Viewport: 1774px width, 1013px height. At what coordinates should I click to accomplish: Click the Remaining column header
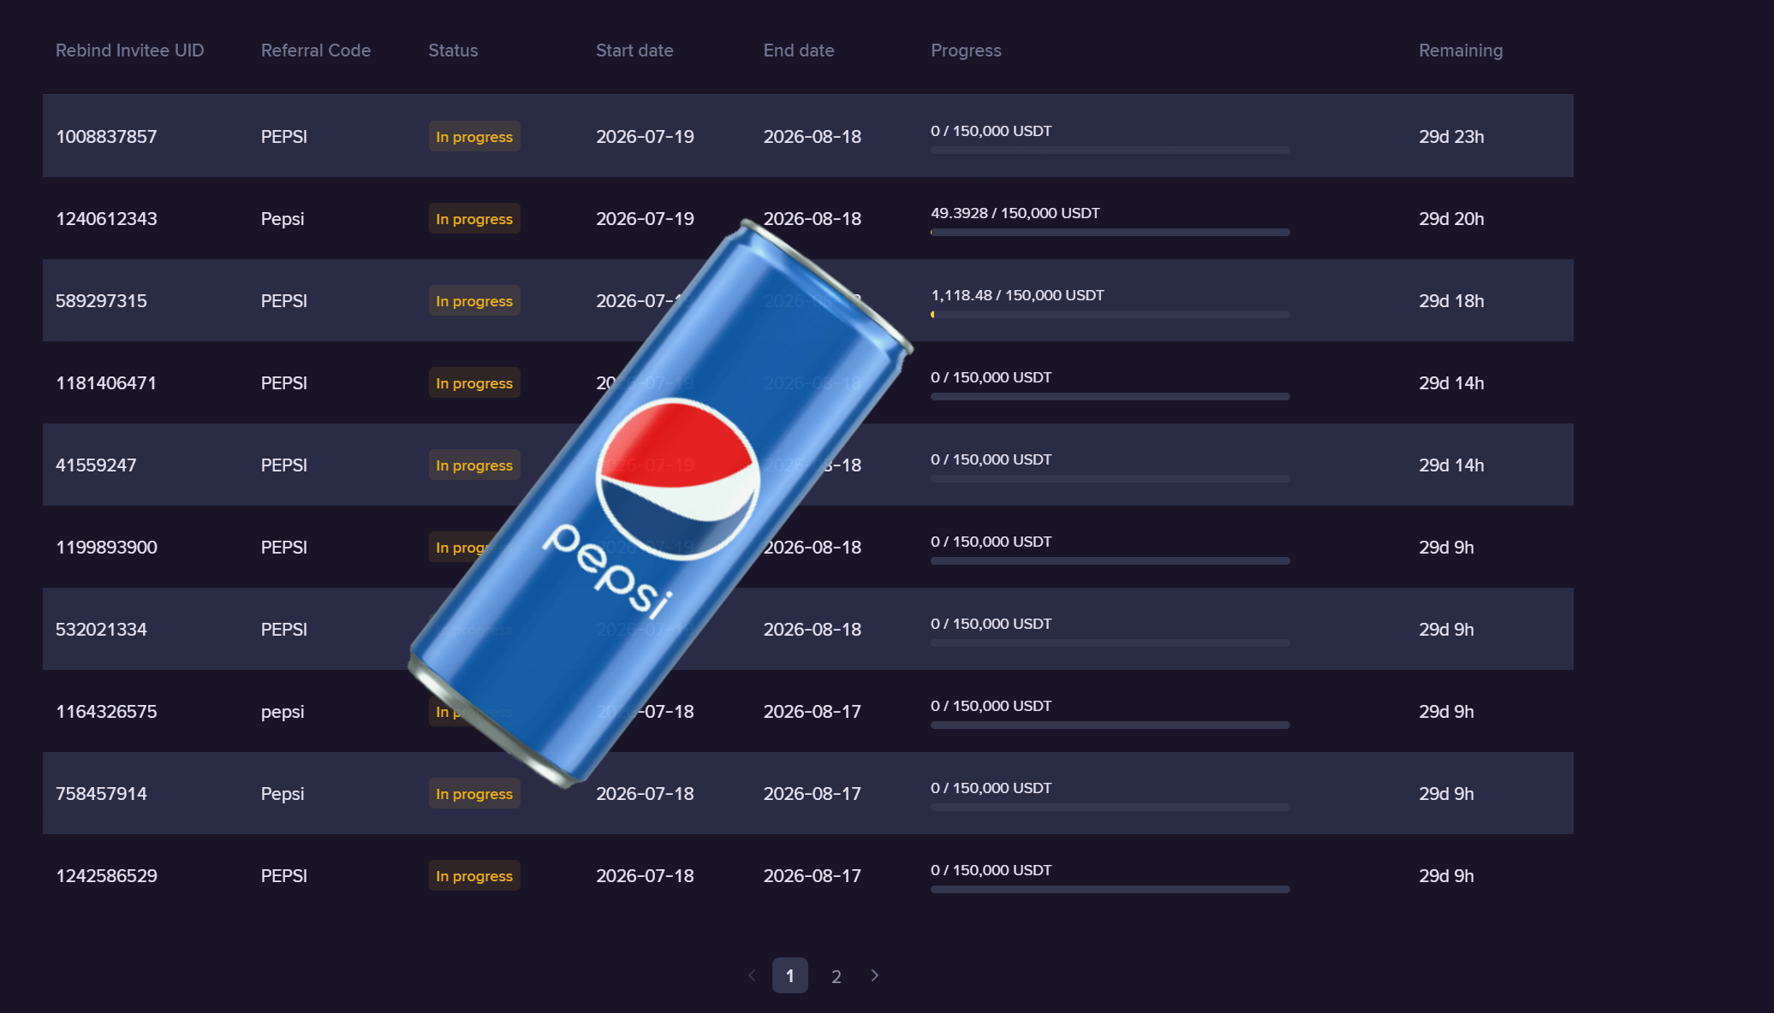pyautogui.click(x=1461, y=50)
